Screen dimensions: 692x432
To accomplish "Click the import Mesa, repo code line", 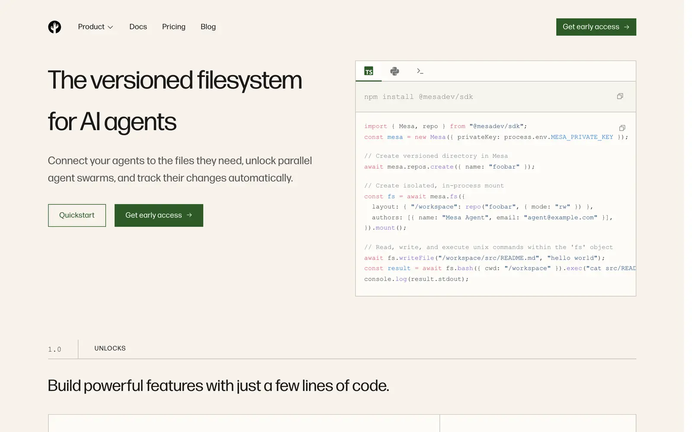I will [445, 126].
